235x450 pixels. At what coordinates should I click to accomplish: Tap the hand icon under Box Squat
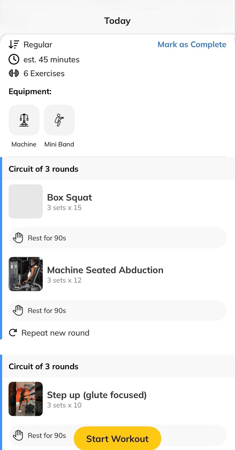coord(18,238)
